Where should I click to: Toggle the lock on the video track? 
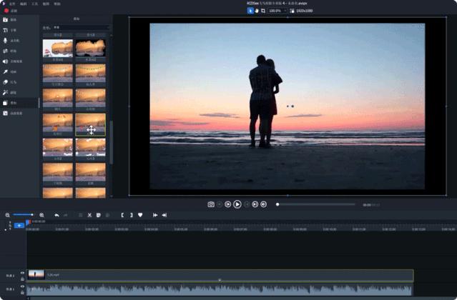tap(22, 279)
